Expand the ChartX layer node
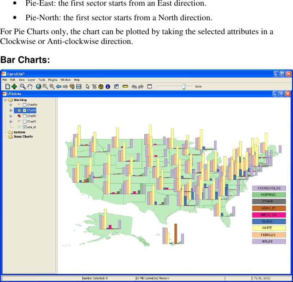The image size is (293, 282). [x=11, y=116]
